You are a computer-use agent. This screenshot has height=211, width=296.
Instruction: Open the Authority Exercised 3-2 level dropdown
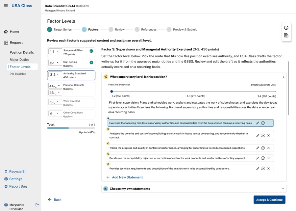(x=55, y=74)
